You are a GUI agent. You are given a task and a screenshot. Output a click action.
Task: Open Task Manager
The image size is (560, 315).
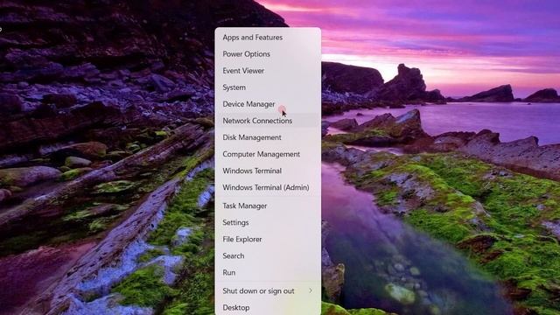(x=268, y=206)
